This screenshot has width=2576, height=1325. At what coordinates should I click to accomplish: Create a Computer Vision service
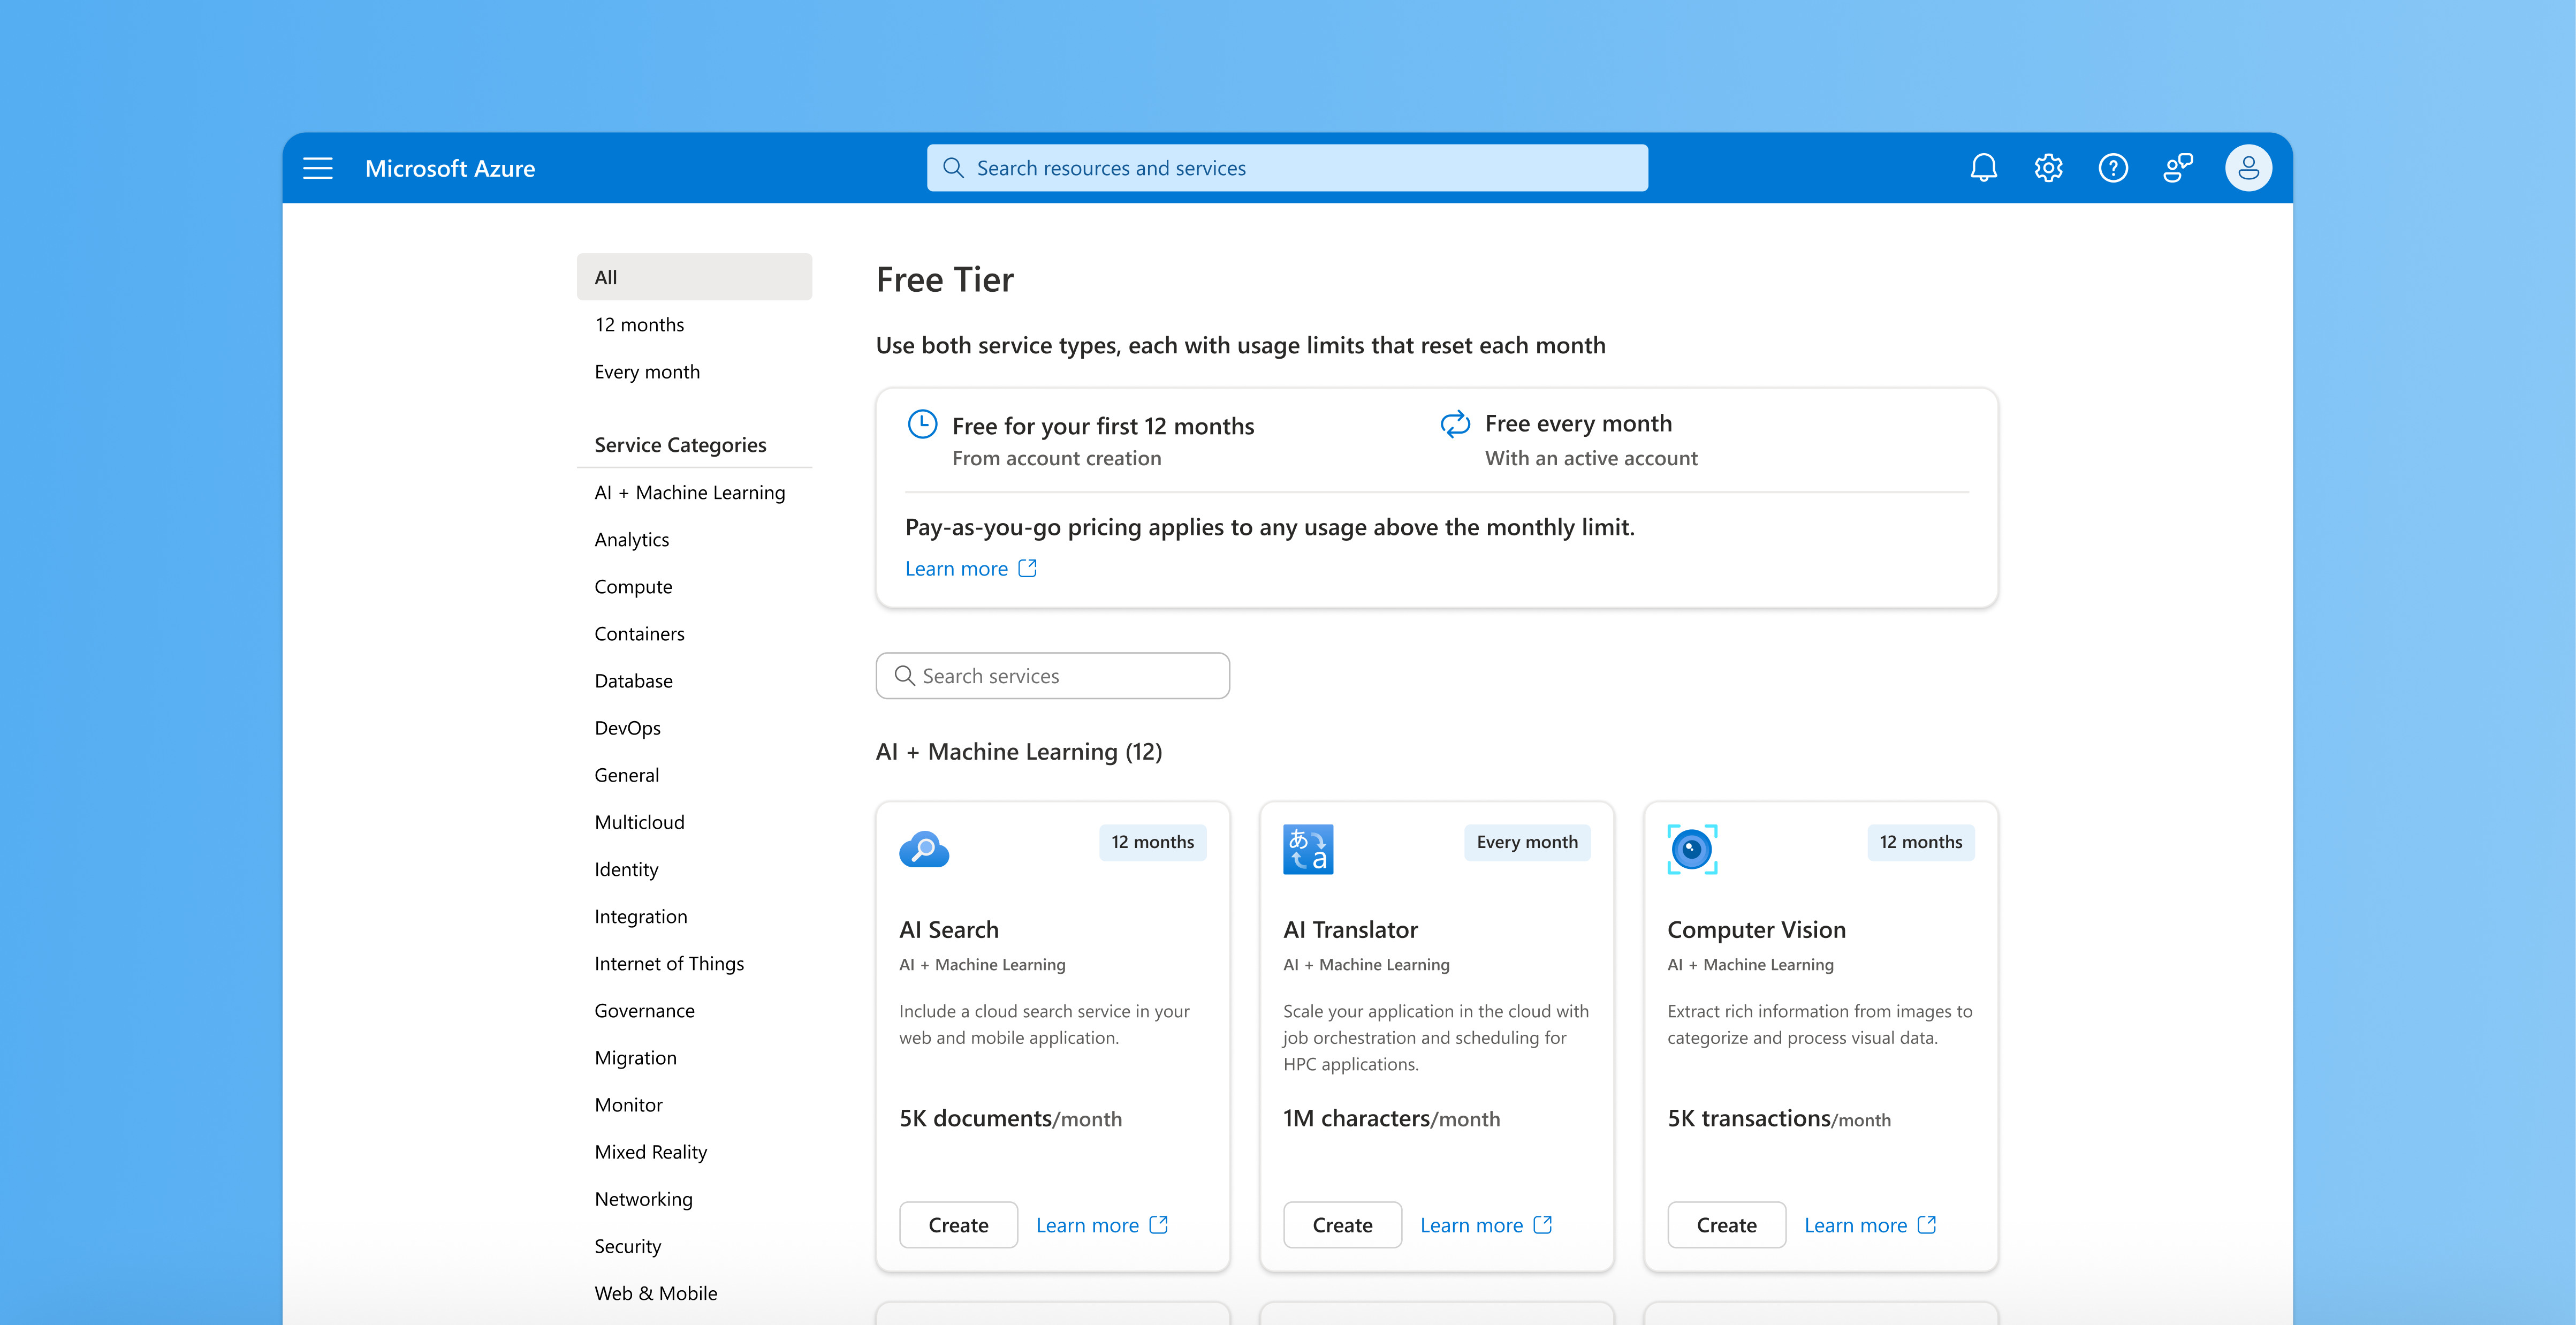click(1726, 1225)
